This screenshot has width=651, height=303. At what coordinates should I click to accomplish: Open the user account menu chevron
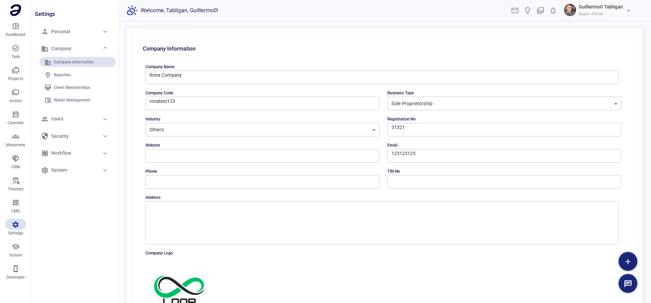[x=629, y=11]
